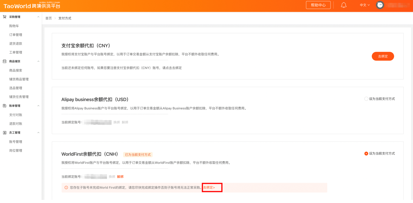Go to 铺货任务管理

coord(19,97)
